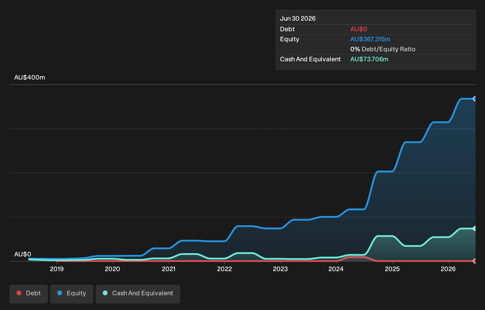Click the blue Equity legend dot
This screenshot has width=485, height=310.
click(x=60, y=293)
